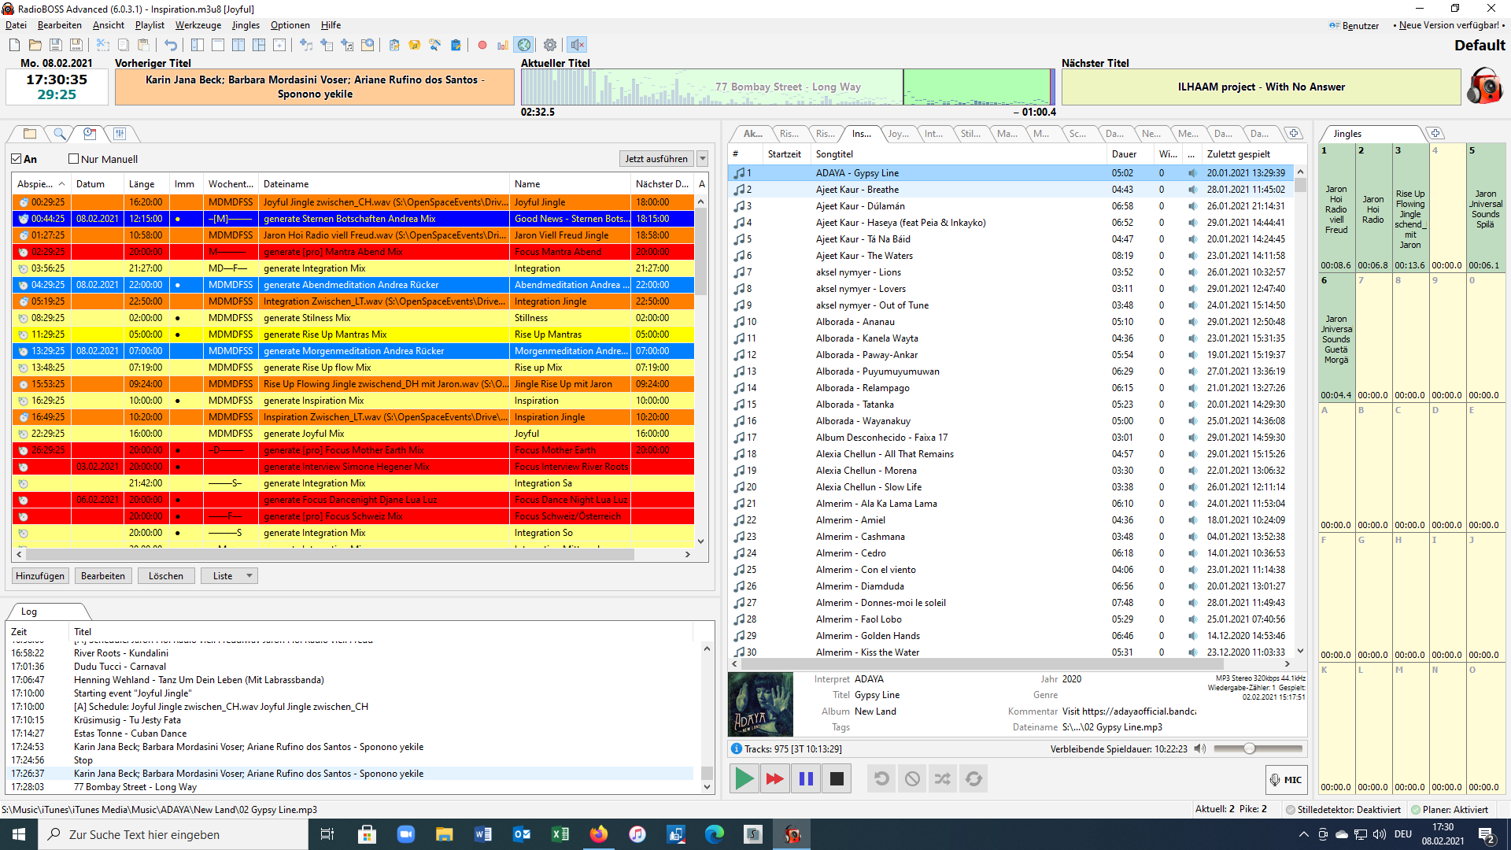
Task: Expand the 'Jetzt ausführen' dropdown arrow
Action: [x=703, y=159]
